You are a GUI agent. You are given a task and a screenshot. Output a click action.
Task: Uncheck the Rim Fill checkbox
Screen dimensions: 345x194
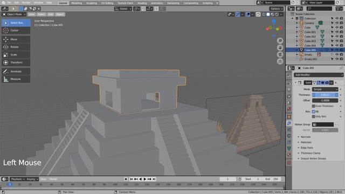click(x=314, y=112)
